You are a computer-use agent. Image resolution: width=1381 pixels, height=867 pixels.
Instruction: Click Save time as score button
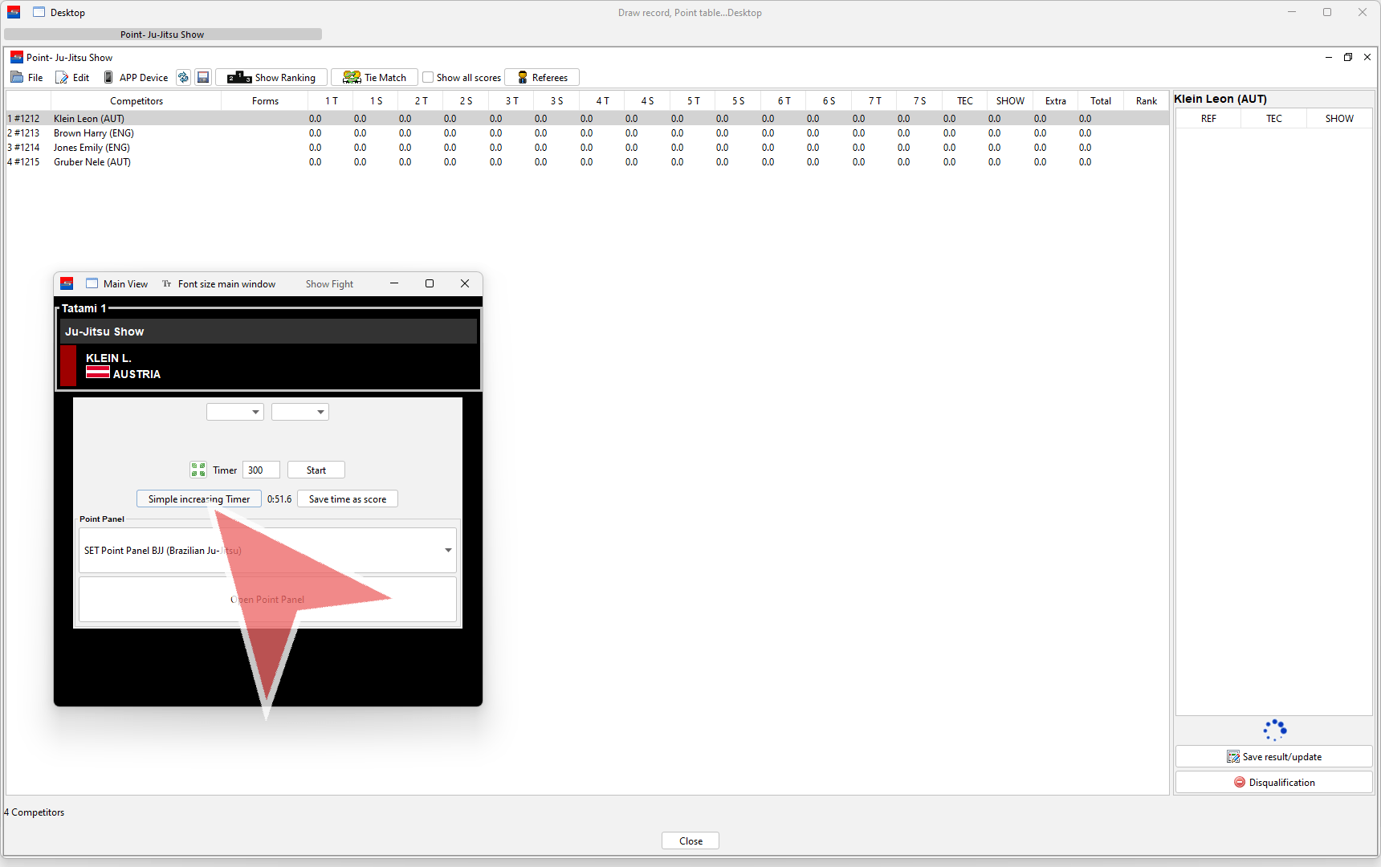click(x=348, y=499)
